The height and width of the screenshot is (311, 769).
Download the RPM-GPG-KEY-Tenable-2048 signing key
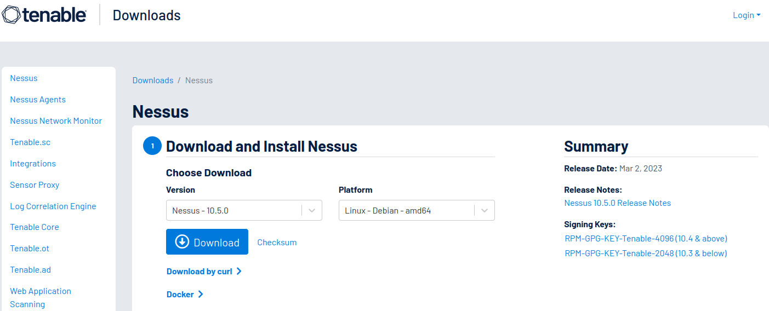646,254
